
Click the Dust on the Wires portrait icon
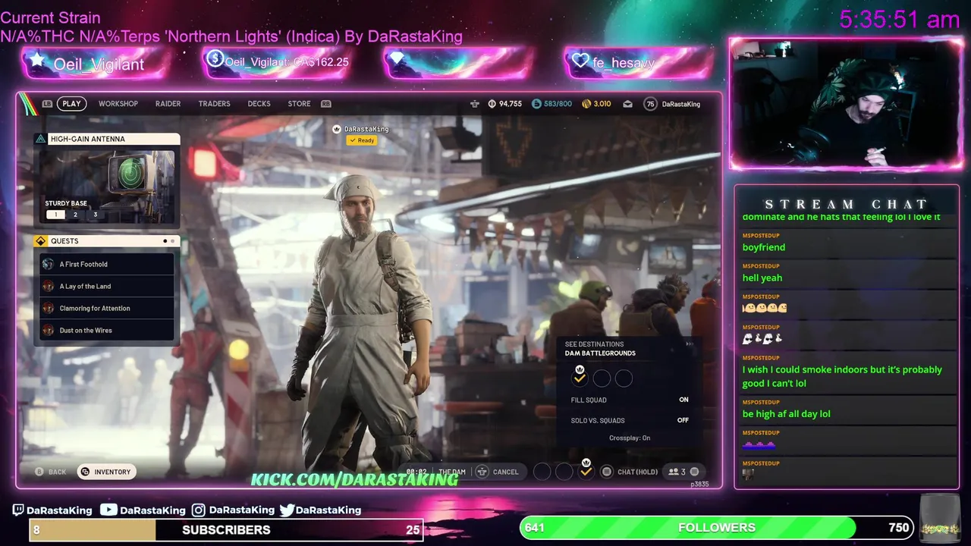point(49,330)
